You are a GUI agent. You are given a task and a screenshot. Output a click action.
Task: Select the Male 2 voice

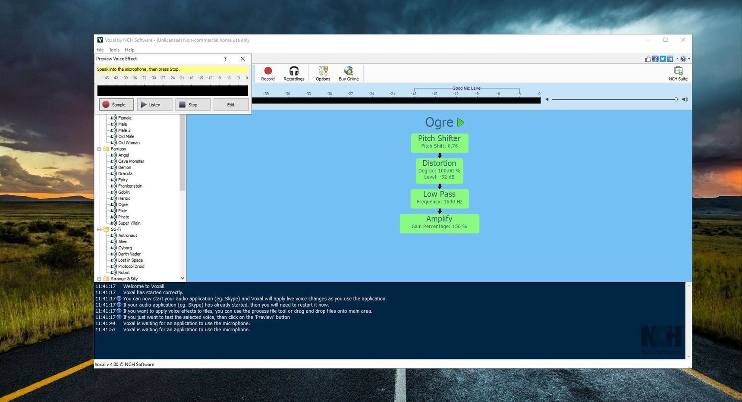point(124,130)
